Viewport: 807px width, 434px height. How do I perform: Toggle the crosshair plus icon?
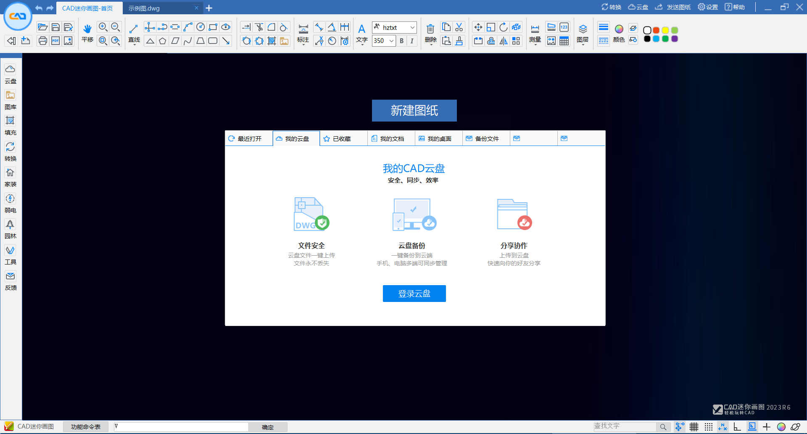click(767, 427)
